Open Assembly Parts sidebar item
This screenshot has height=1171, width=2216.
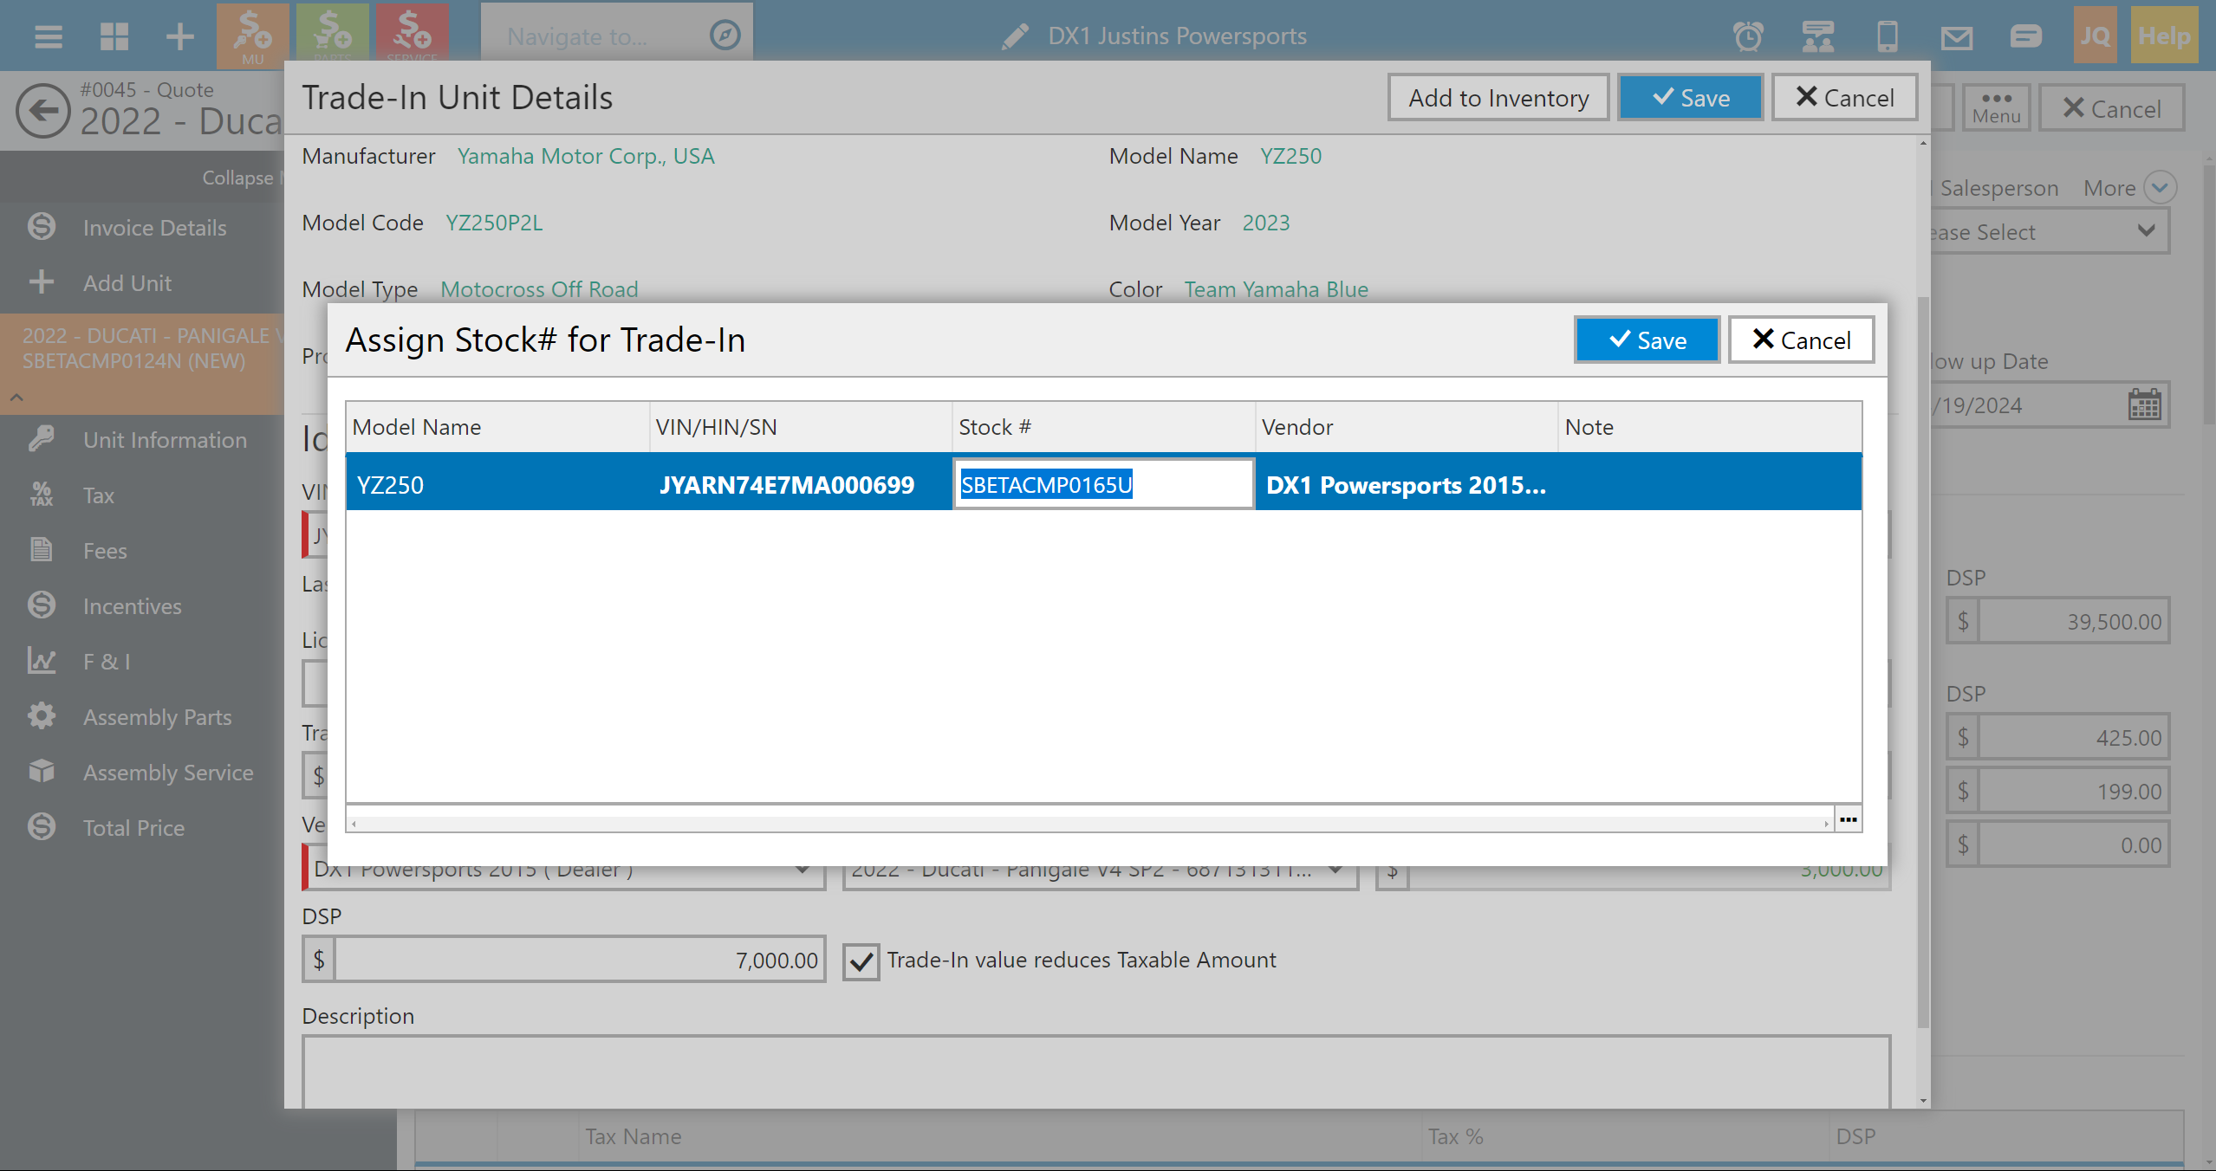click(157, 717)
